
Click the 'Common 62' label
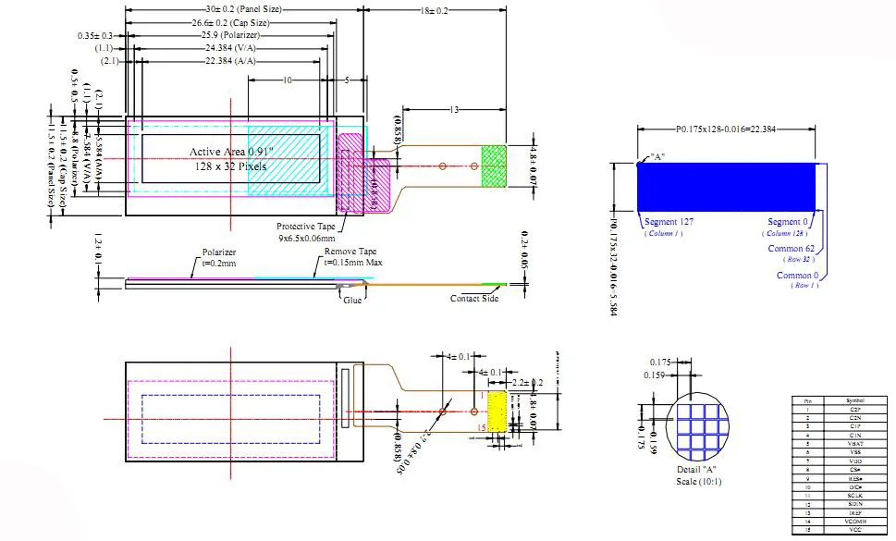coord(791,249)
